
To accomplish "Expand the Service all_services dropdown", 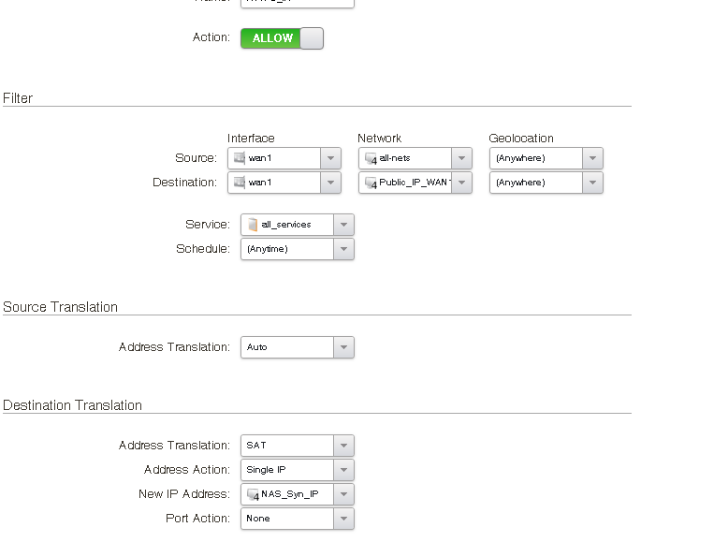I will click(x=343, y=225).
